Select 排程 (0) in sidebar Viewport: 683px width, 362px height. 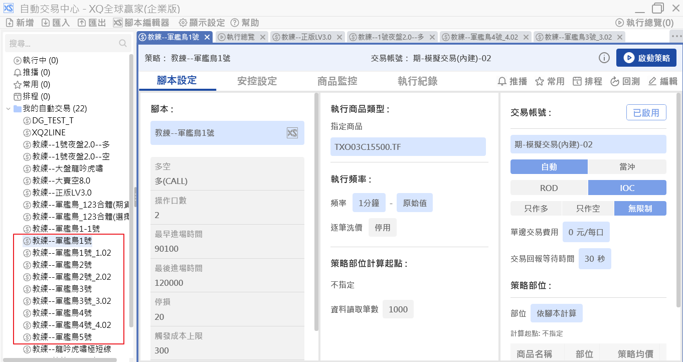32,96
